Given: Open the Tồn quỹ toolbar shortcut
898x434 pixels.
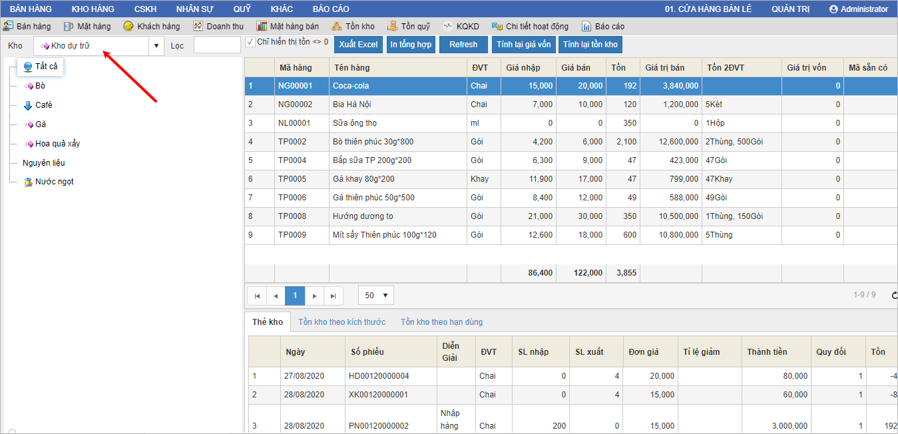Looking at the screenshot, I should click(408, 27).
